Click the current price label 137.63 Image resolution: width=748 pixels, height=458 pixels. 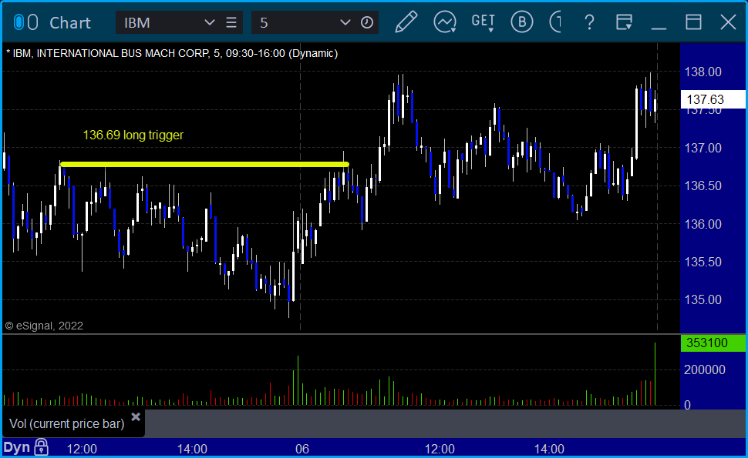[x=713, y=99]
